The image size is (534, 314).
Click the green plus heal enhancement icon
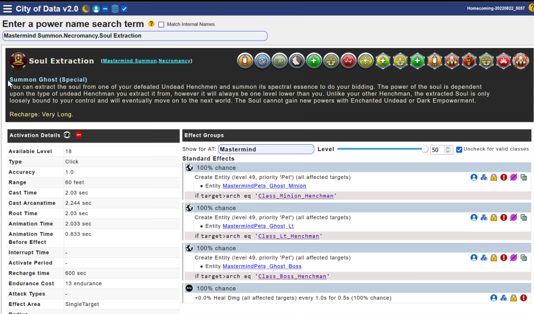314,60
